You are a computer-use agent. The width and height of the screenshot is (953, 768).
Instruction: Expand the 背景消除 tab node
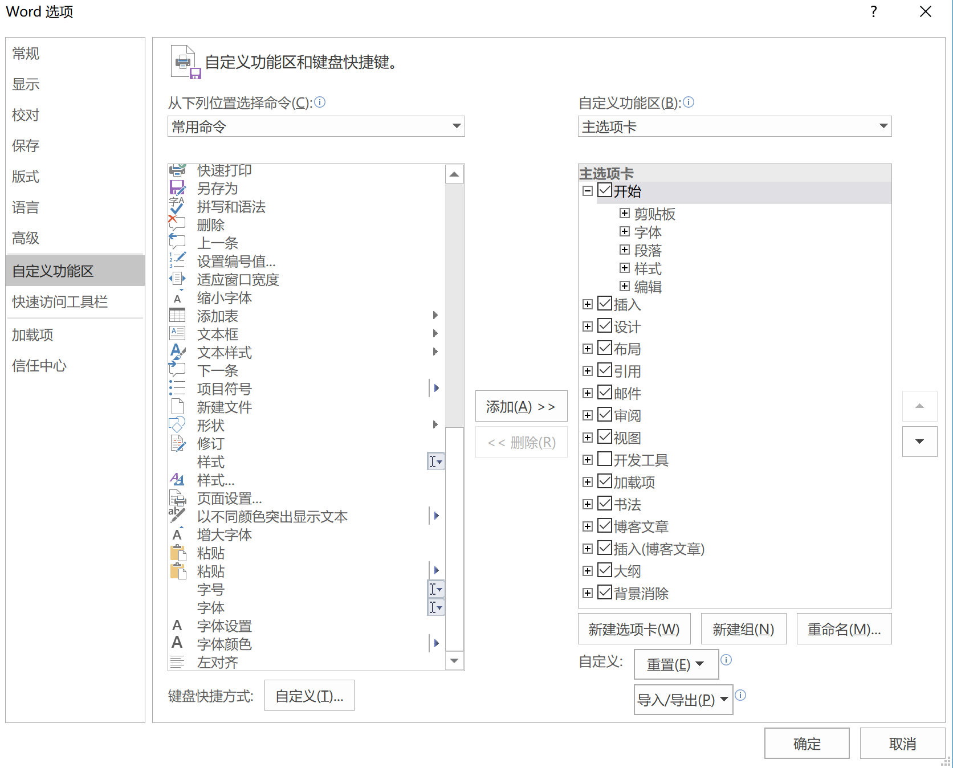click(588, 593)
